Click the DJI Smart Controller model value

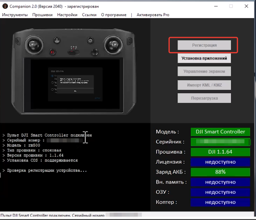(220, 132)
